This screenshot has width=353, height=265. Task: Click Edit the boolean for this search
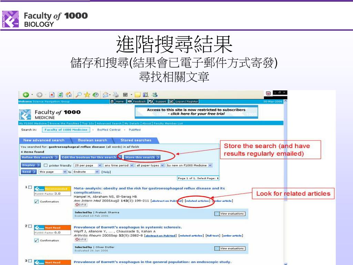(91, 157)
